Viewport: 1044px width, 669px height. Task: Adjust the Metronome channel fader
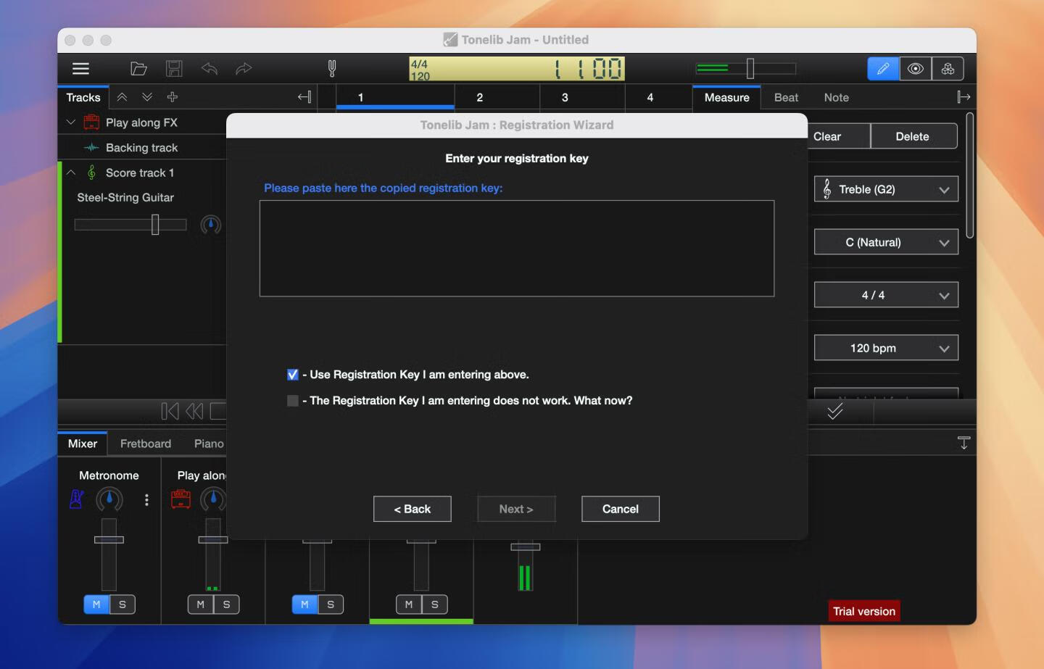tap(109, 540)
